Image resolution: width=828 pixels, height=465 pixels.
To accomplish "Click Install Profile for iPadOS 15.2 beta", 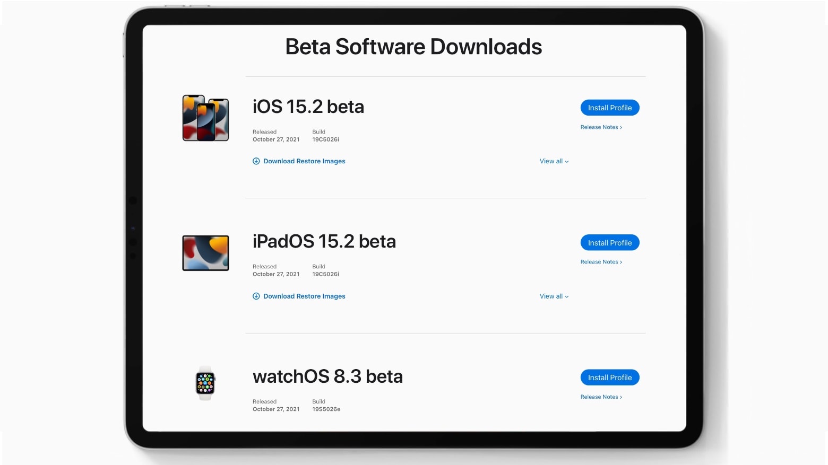I will click(609, 242).
